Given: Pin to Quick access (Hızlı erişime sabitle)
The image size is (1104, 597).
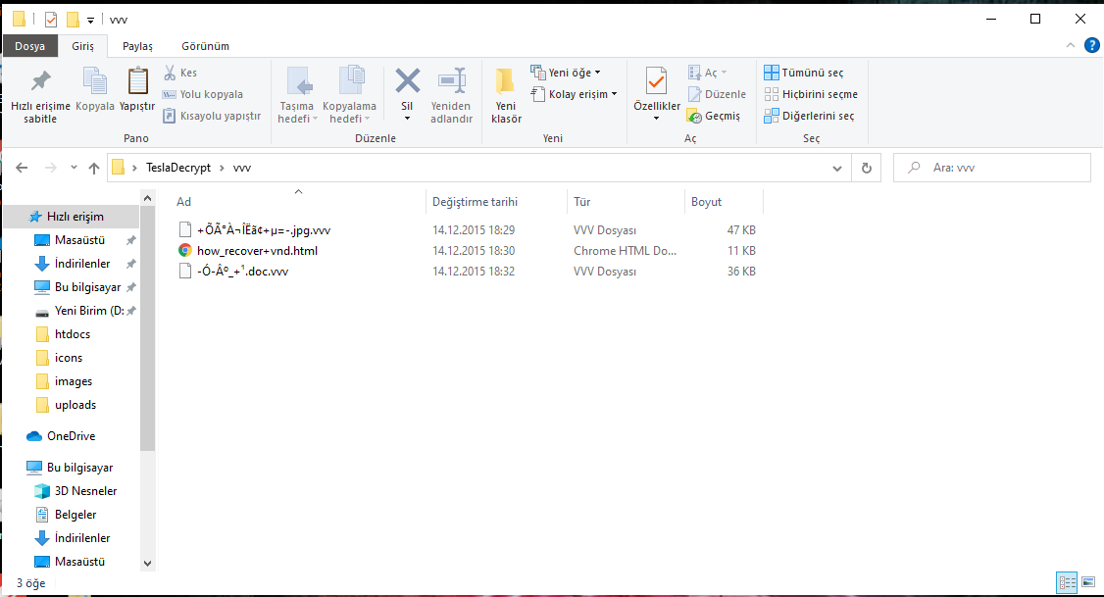Looking at the screenshot, I should [x=40, y=96].
